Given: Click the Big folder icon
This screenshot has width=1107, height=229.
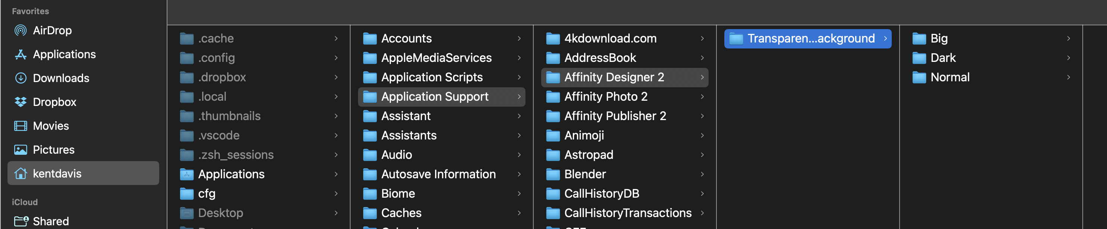Looking at the screenshot, I should click(x=919, y=38).
